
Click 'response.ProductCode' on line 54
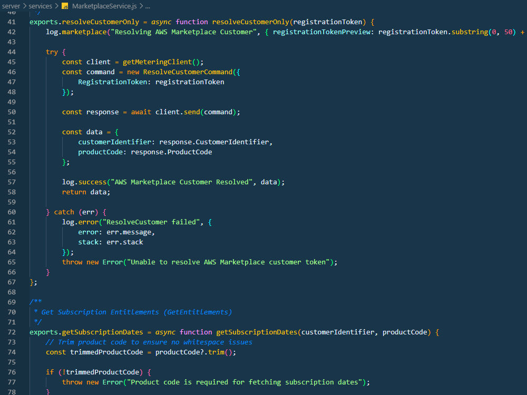(171, 152)
